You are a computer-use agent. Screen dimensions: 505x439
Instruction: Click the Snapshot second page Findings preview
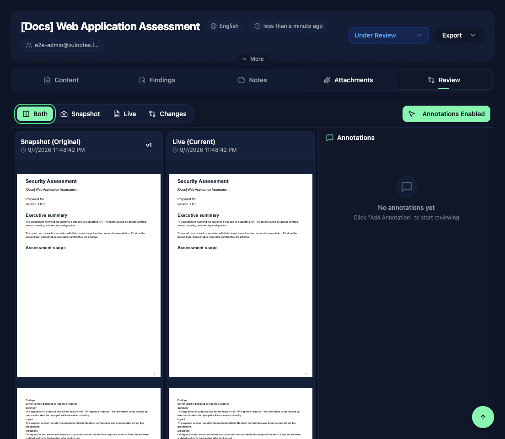point(89,413)
